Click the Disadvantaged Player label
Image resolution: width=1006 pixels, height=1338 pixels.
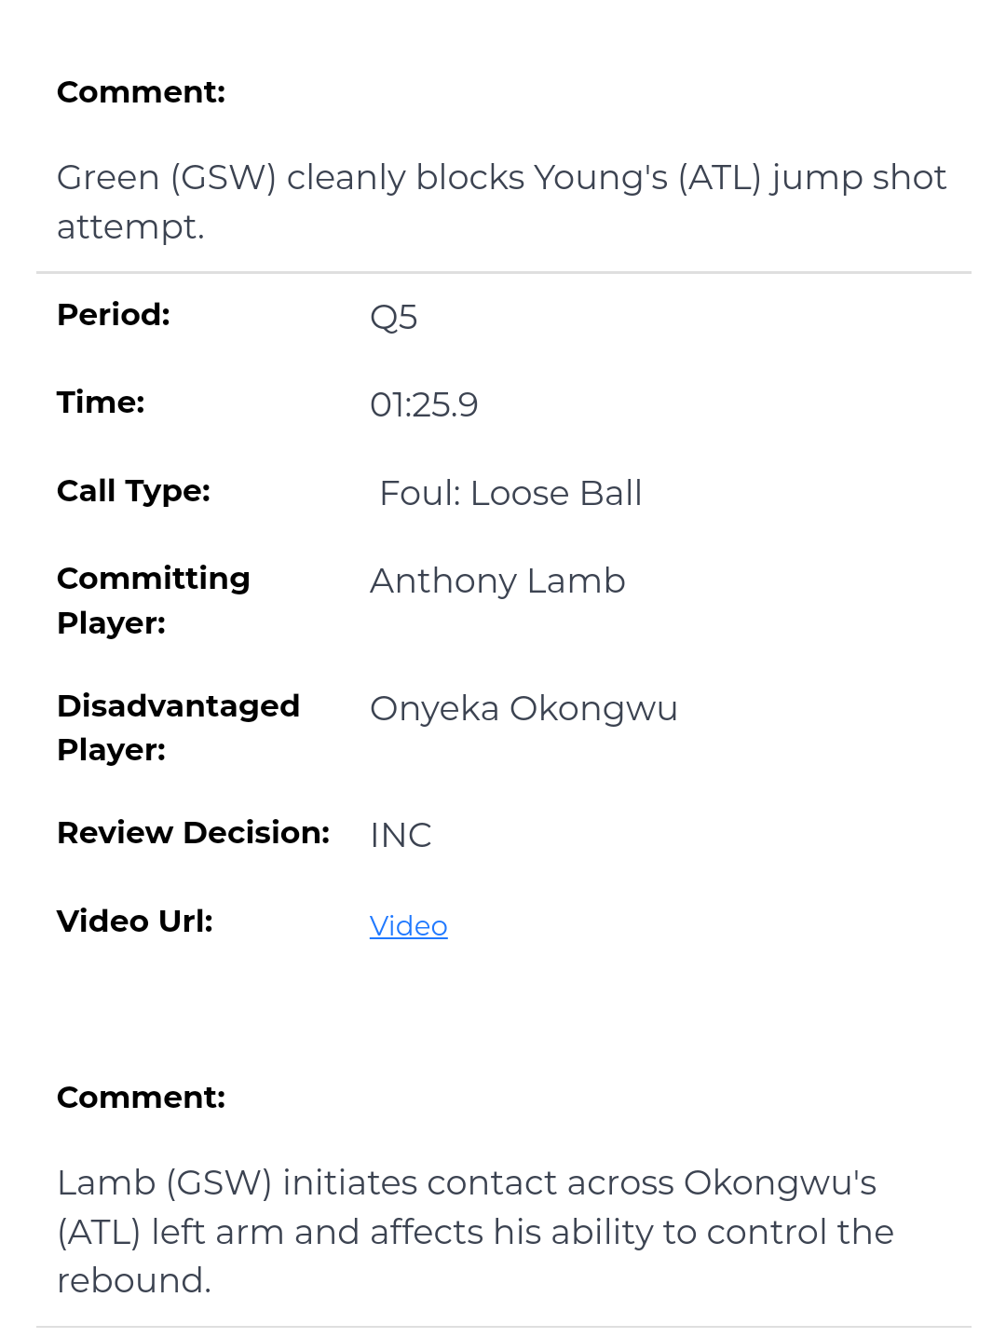[178, 727]
